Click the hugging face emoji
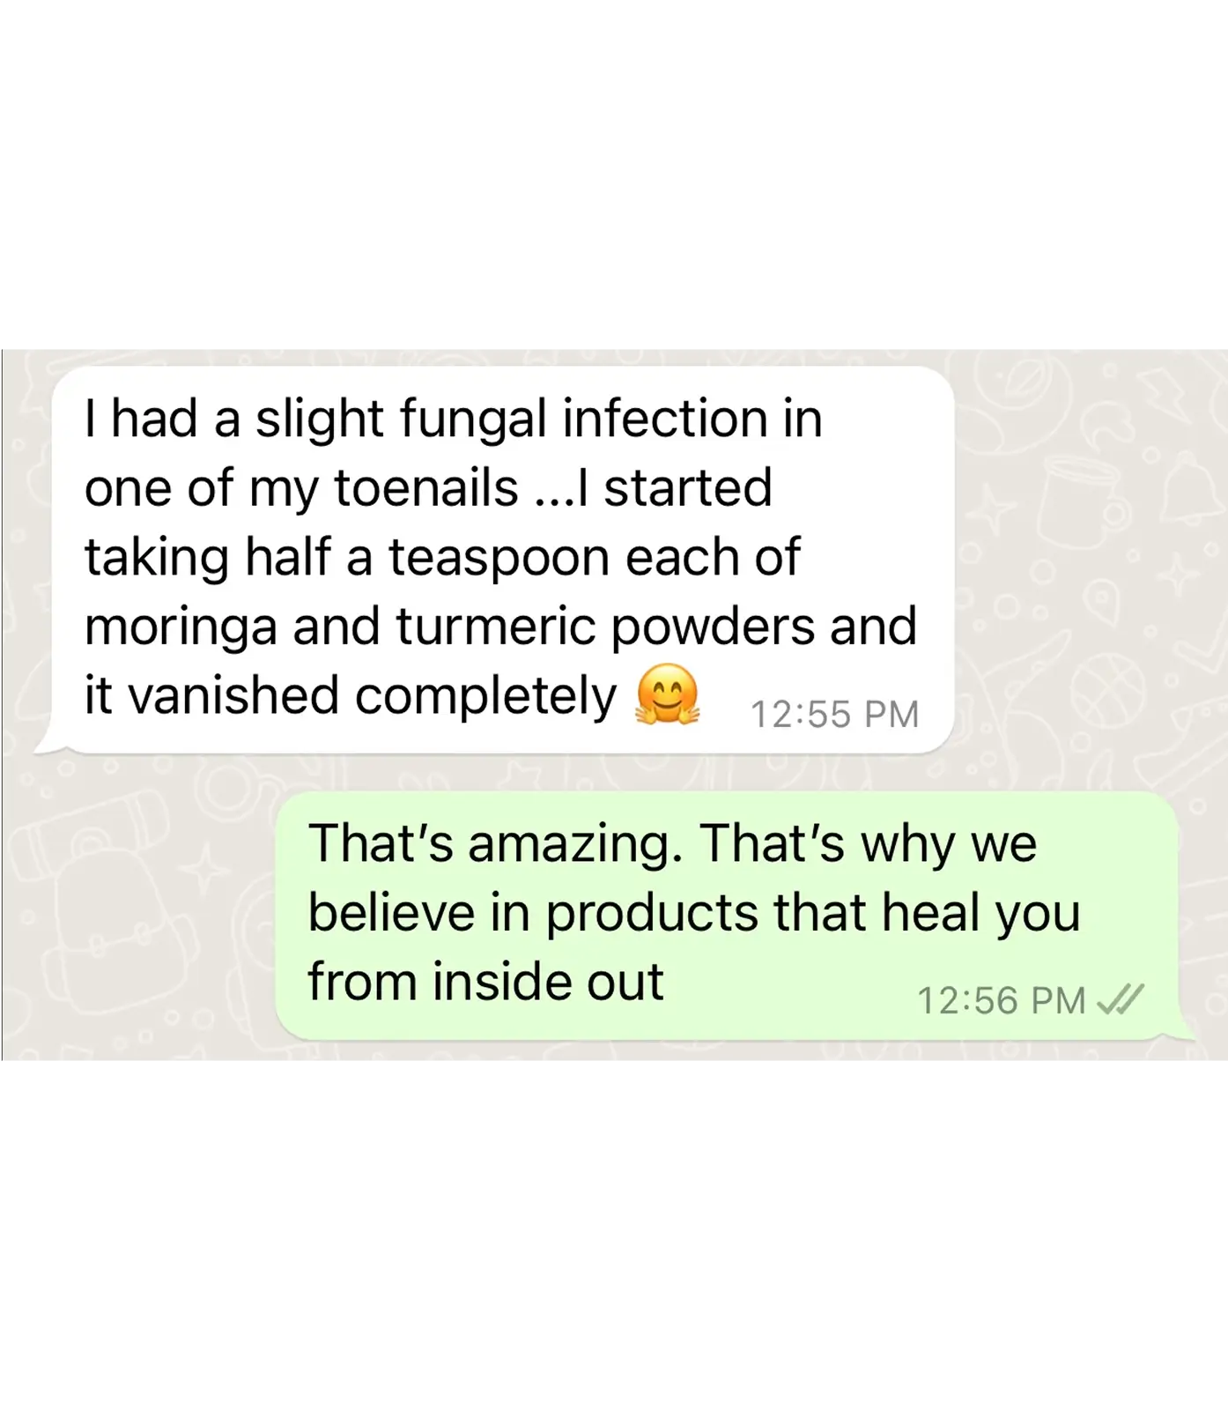 (668, 695)
